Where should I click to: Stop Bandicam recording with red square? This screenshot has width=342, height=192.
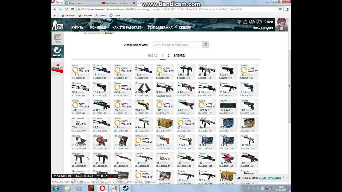coord(115,176)
